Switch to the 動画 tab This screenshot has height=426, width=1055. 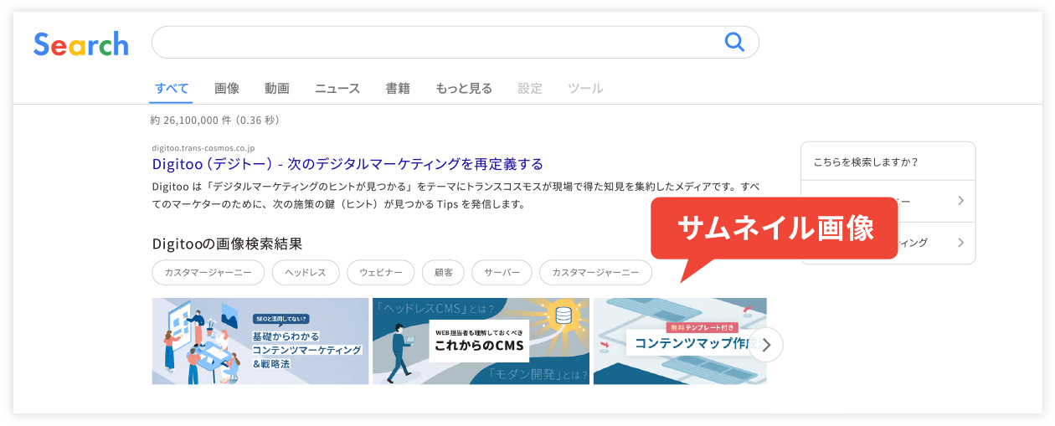point(277,88)
